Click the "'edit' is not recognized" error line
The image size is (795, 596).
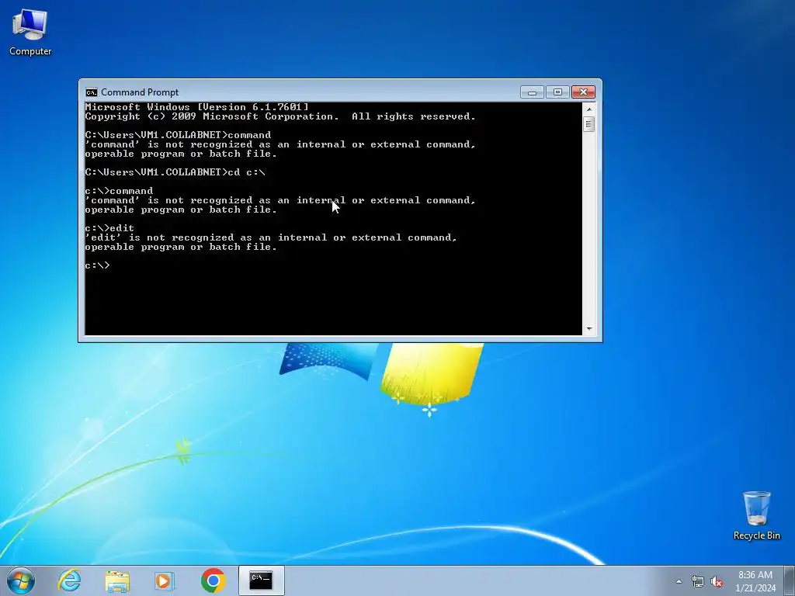271,237
